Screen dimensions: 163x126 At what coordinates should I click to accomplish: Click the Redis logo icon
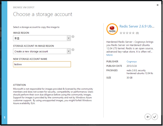112,29
